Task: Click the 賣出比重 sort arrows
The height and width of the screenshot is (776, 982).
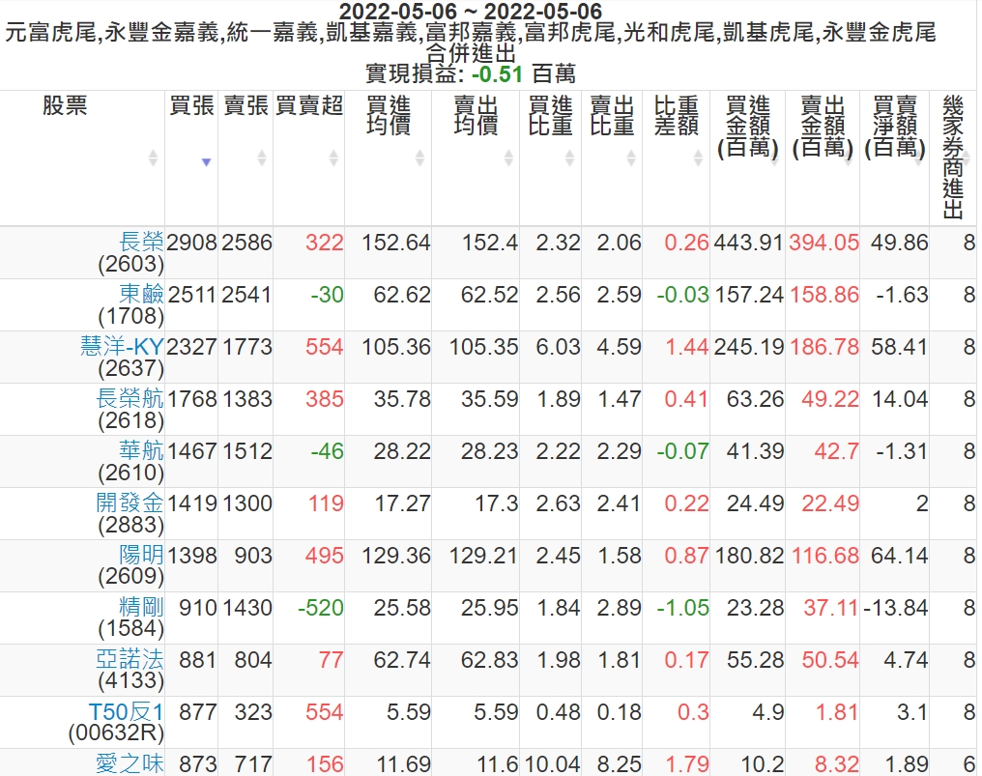Action: point(630,158)
